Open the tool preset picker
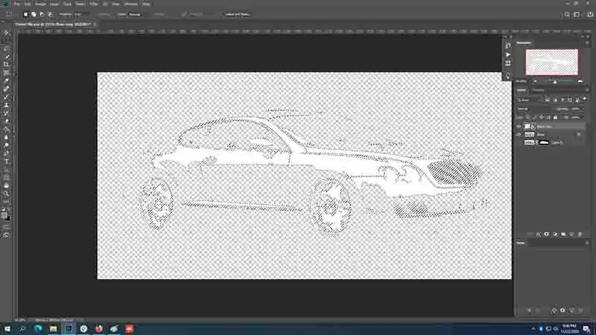The image size is (596, 335). 9,14
